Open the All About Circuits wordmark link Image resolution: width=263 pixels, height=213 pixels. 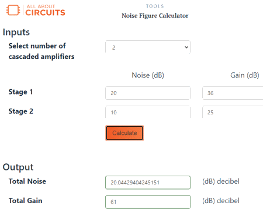(45, 11)
